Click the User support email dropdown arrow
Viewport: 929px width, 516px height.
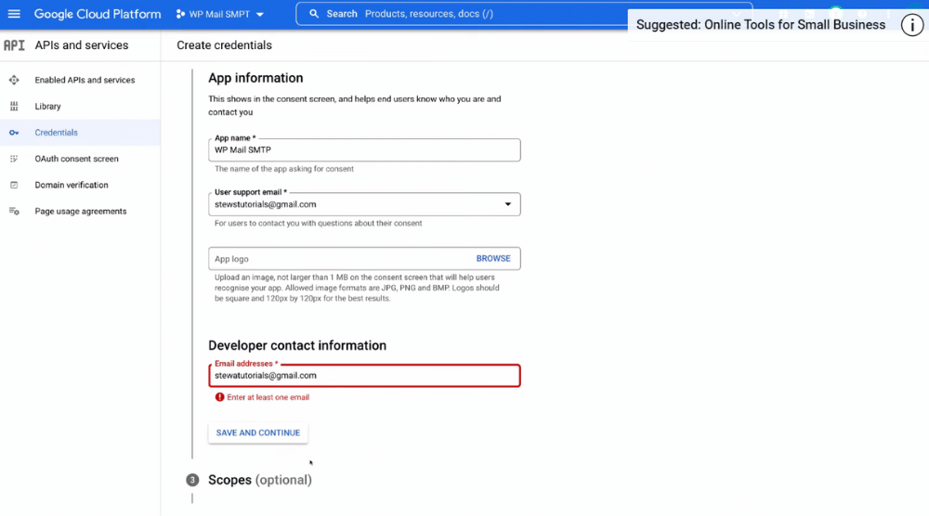pyautogui.click(x=508, y=204)
